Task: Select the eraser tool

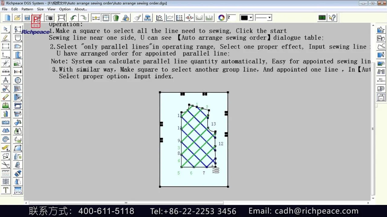Action: (x=6, y=97)
